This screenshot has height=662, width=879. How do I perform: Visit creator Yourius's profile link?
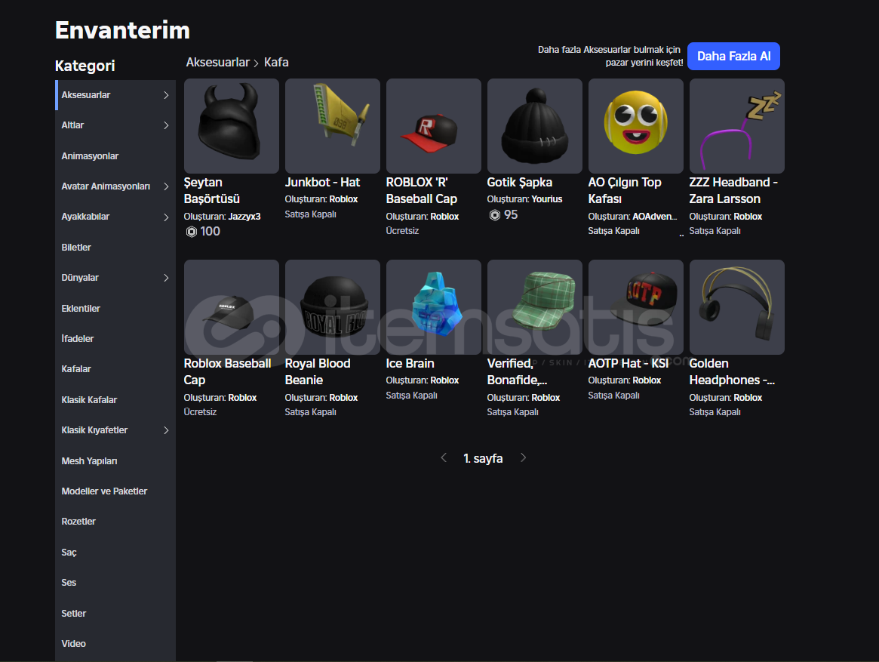(547, 199)
